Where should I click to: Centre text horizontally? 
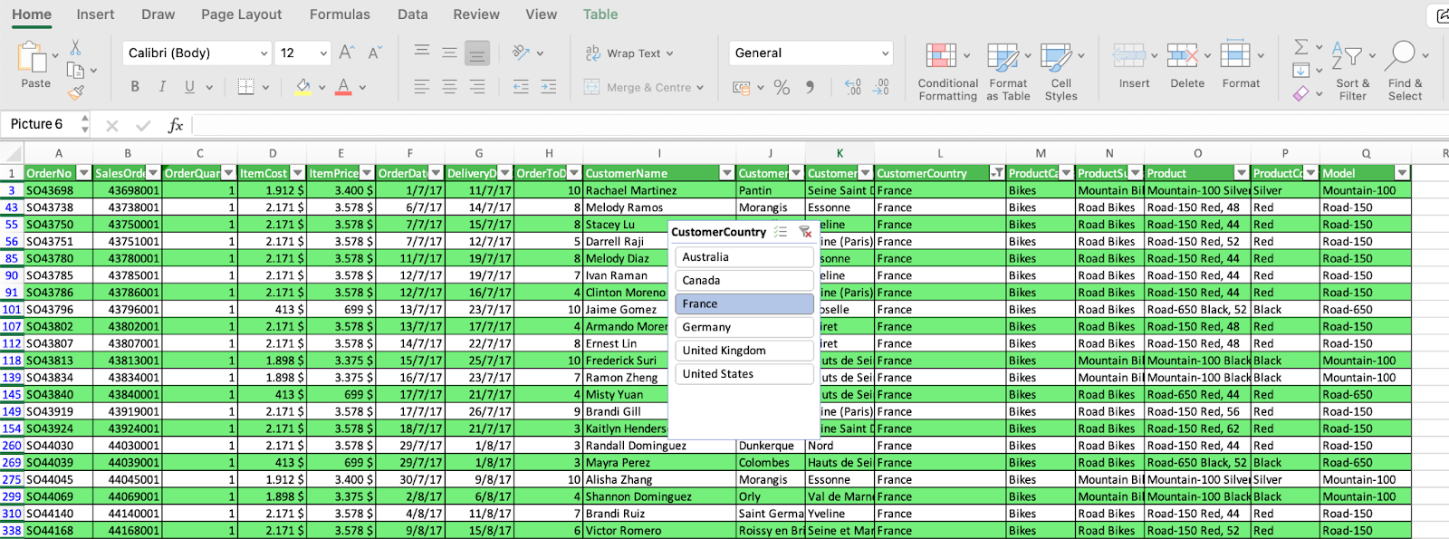pos(449,87)
